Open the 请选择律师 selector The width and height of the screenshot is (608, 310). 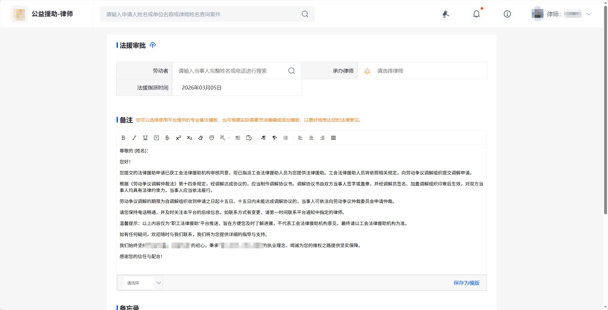pyautogui.click(x=422, y=71)
